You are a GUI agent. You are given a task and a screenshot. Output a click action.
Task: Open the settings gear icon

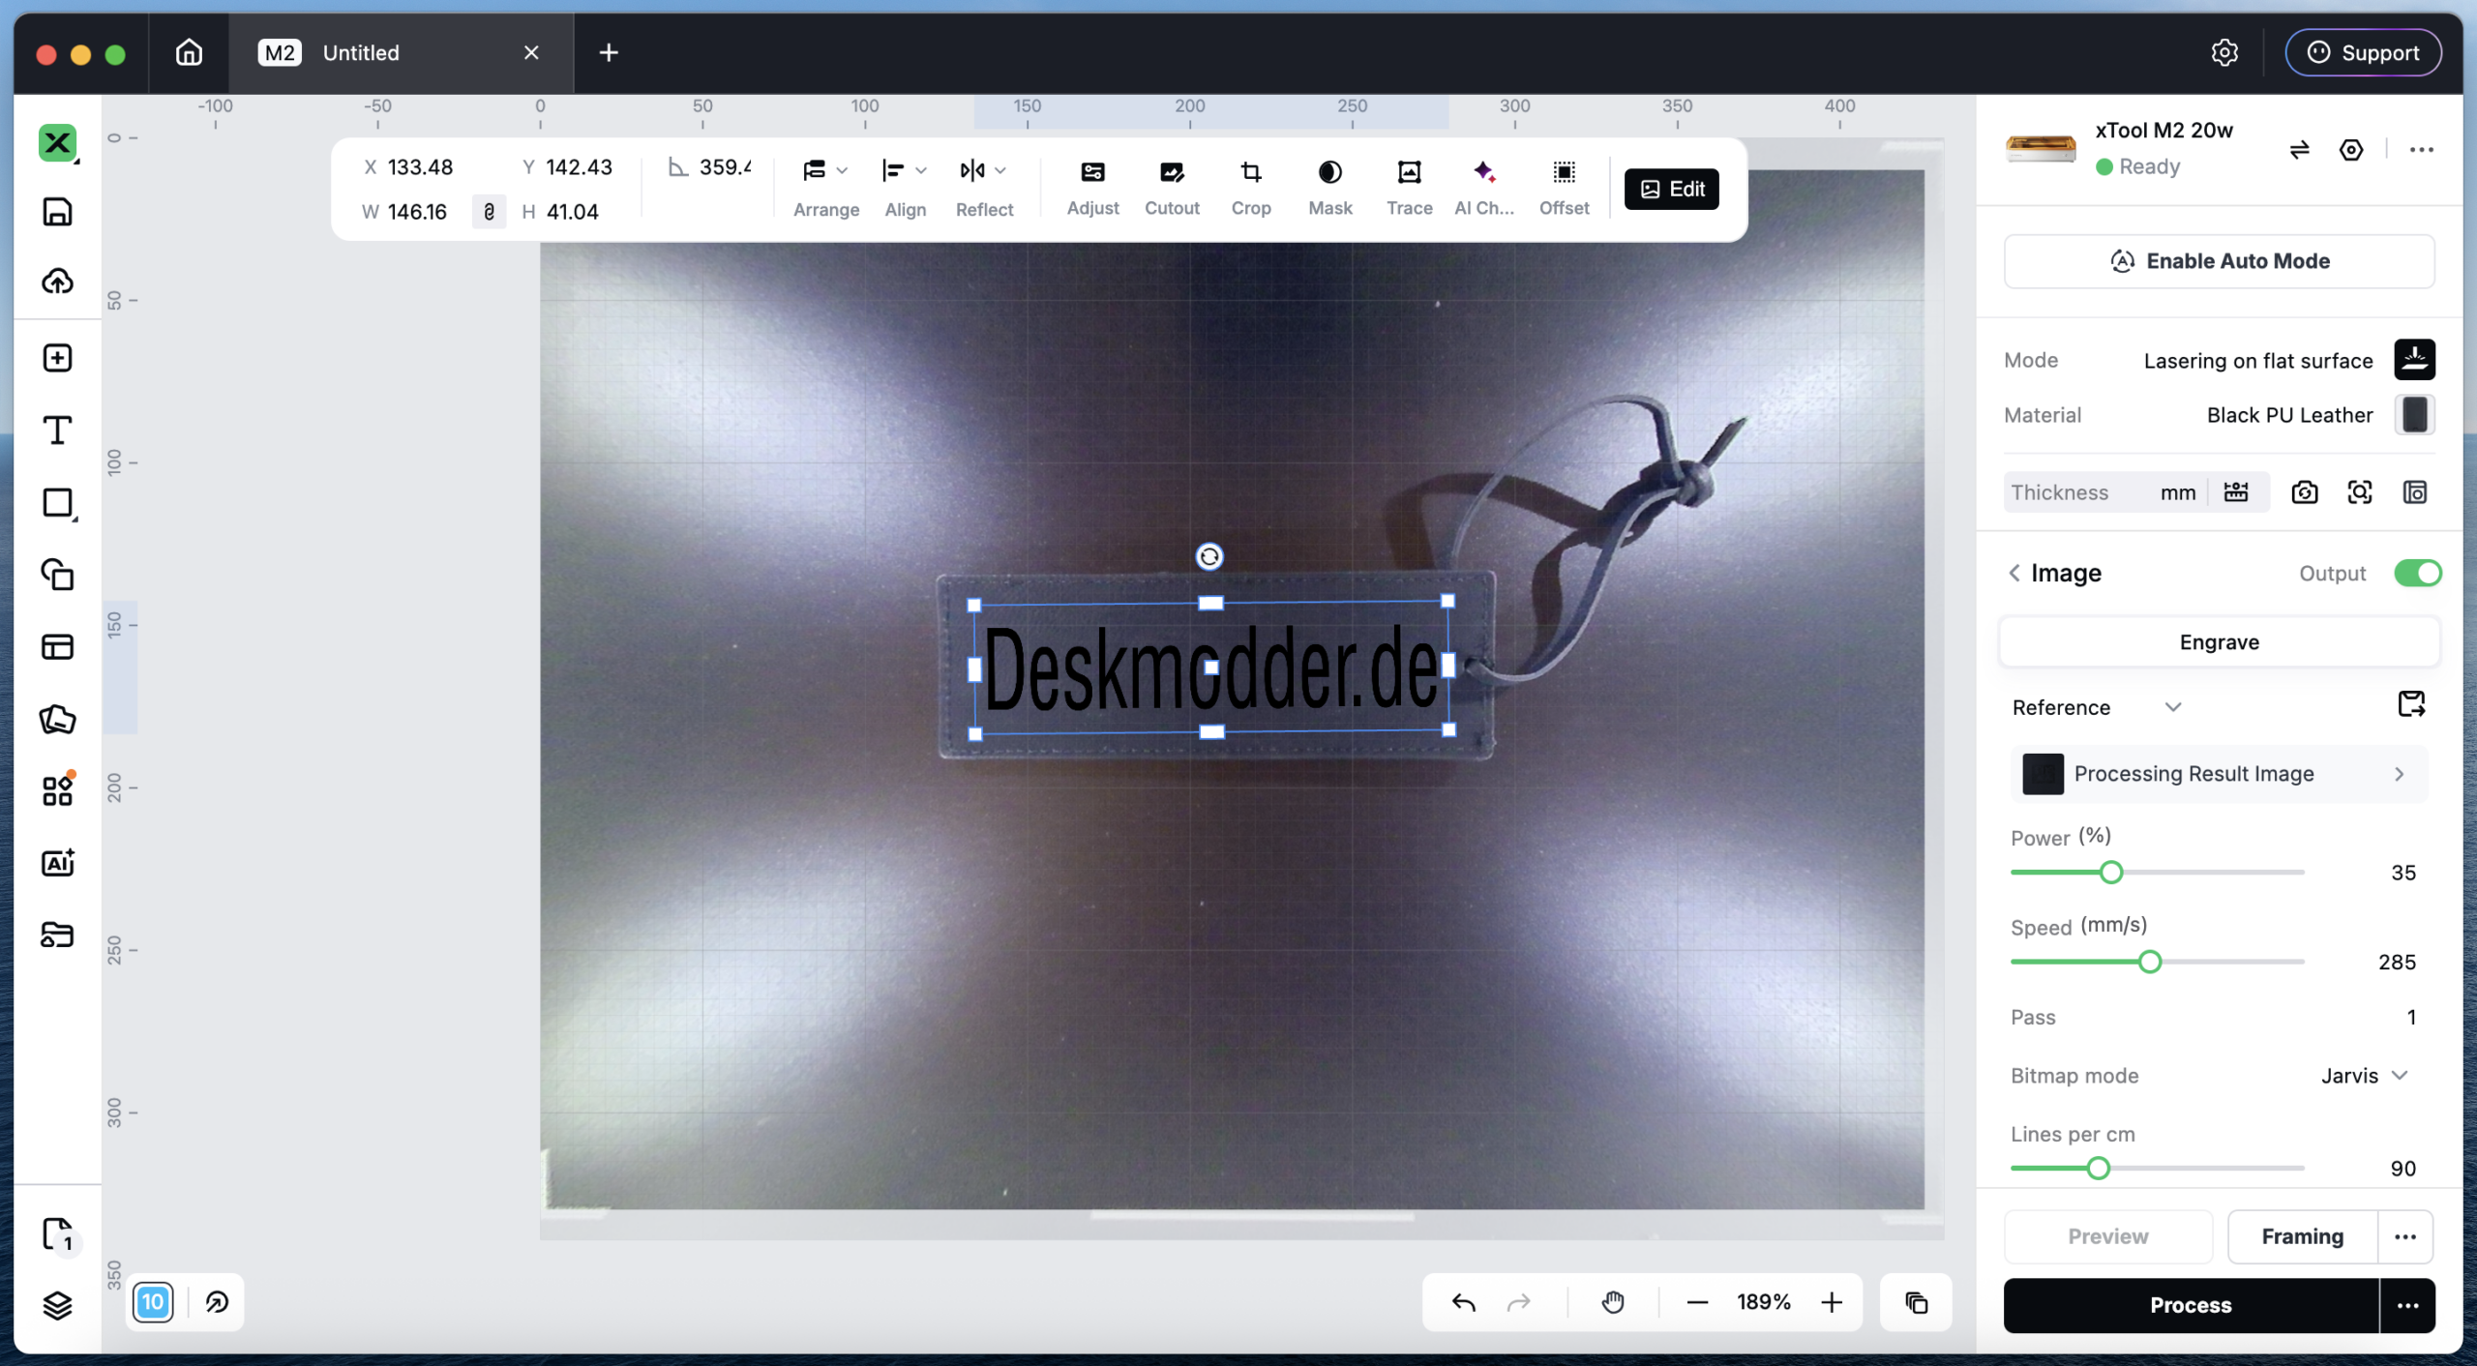pyautogui.click(x=2224, y=52)
